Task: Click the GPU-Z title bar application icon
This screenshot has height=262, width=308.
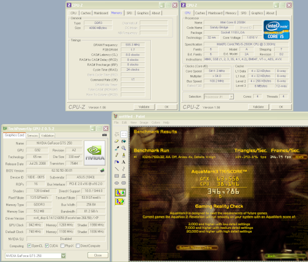Action: pos(5,129)
